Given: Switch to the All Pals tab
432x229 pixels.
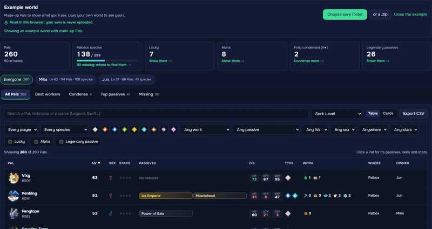Looking at the screenshot, I should [x=16, y=94].
